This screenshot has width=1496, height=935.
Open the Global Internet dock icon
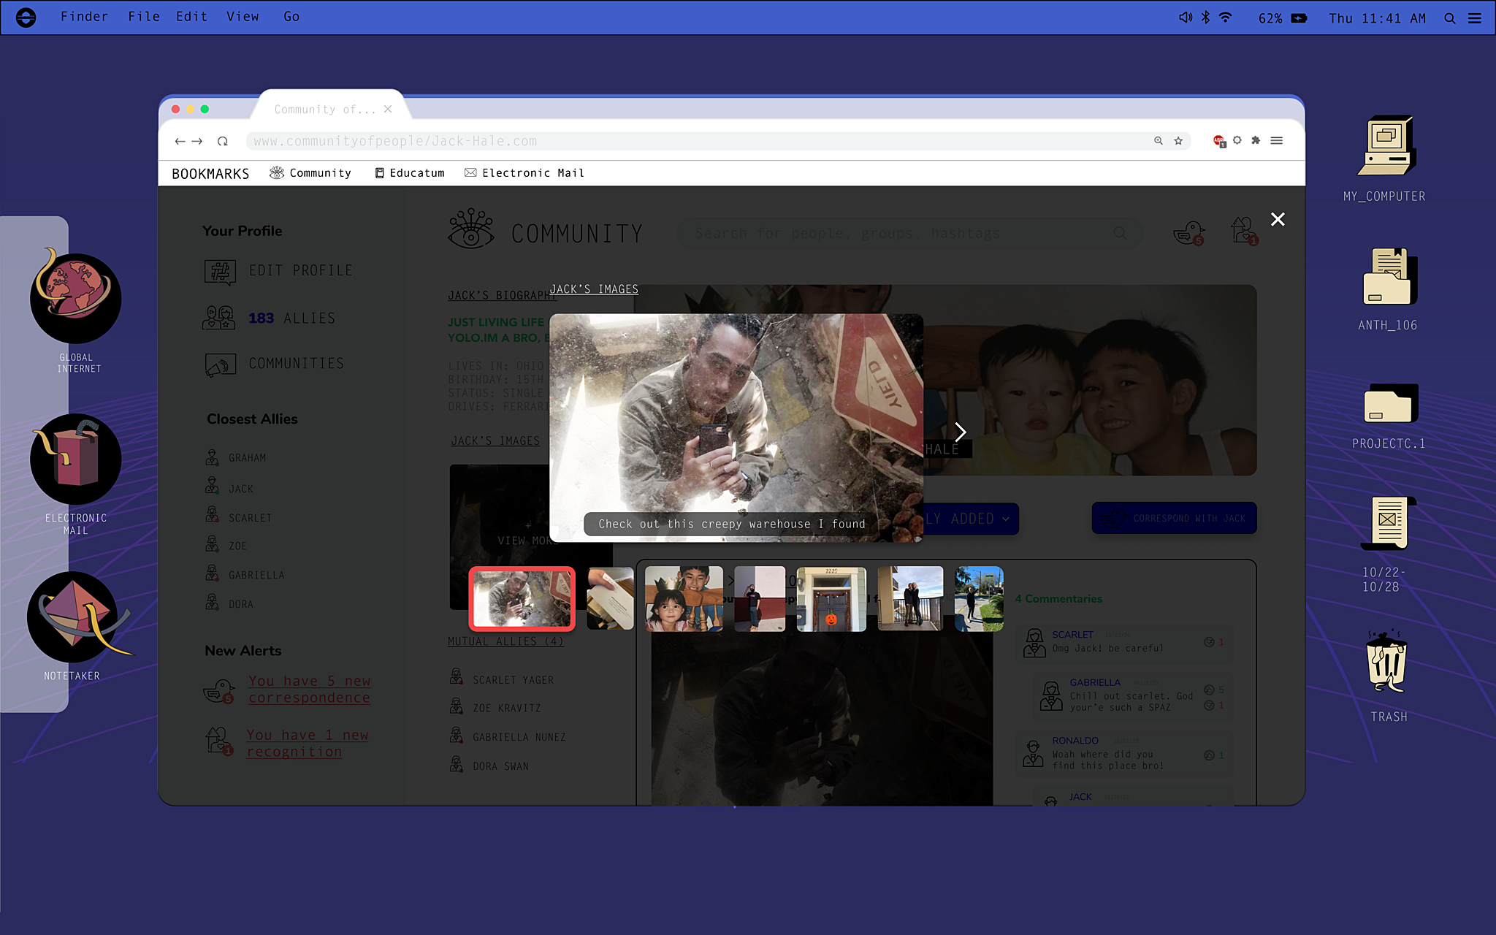75,297
